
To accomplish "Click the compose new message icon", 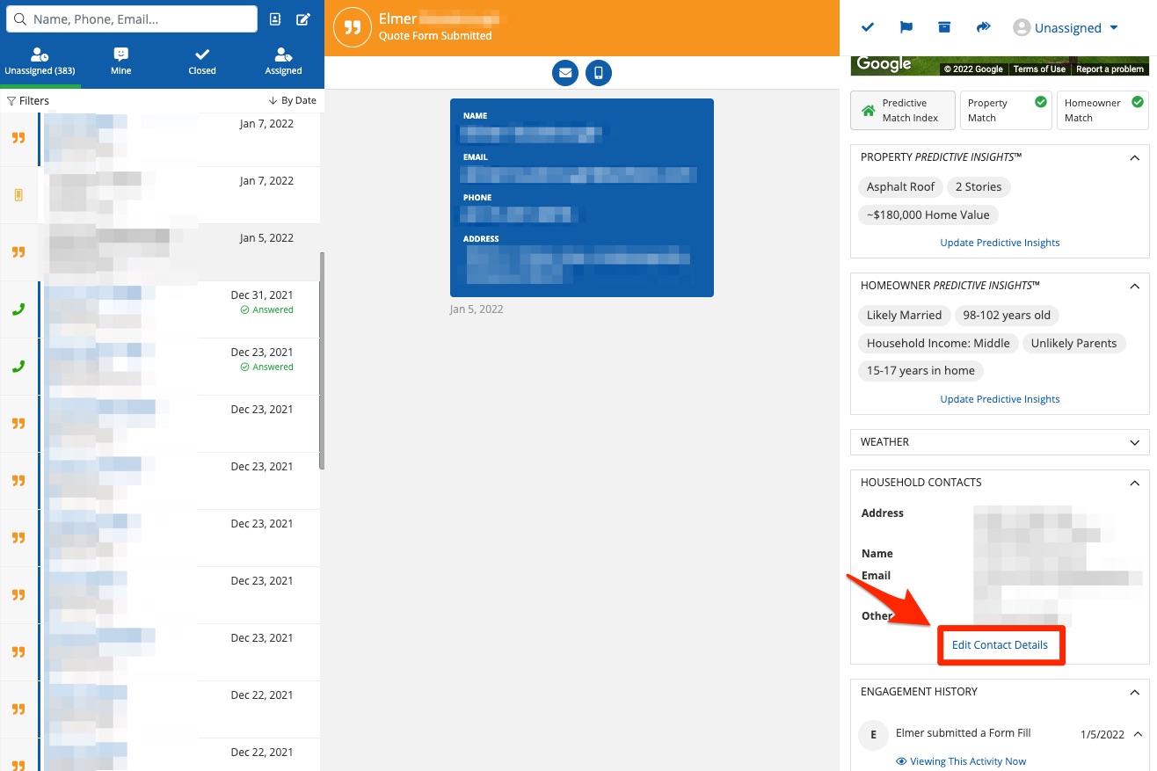I will click(x=303, y=19).
